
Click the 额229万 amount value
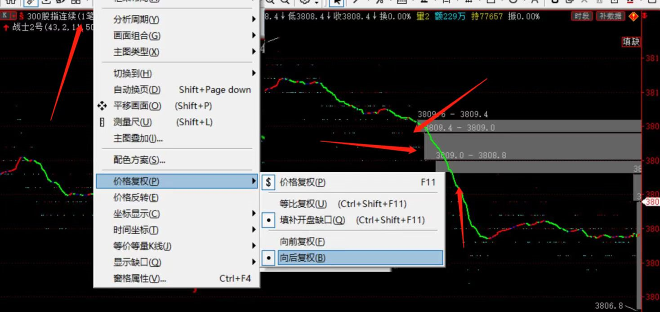450,16
